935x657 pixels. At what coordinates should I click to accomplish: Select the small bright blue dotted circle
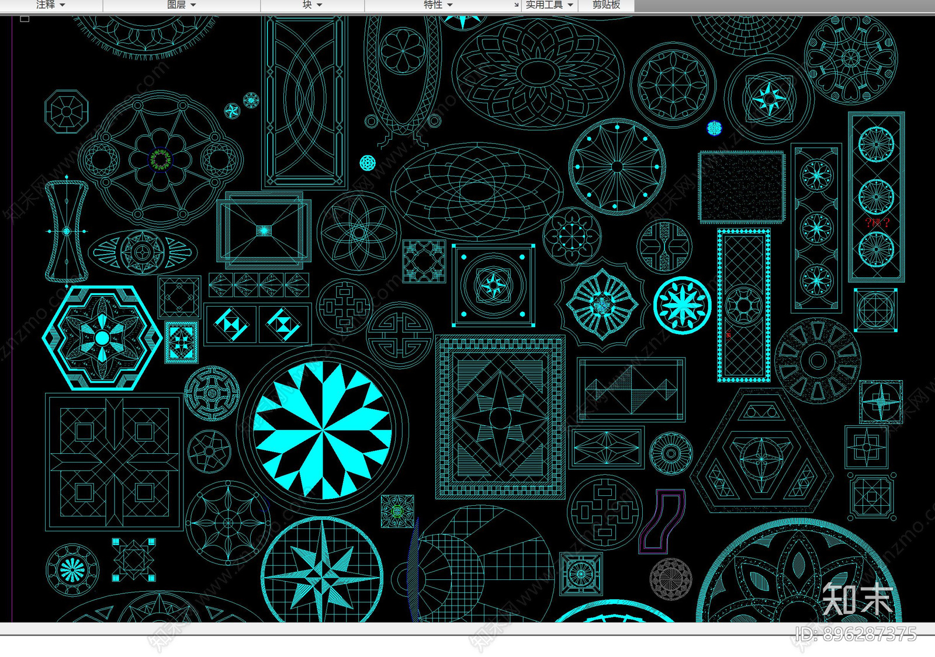[714, 128]
